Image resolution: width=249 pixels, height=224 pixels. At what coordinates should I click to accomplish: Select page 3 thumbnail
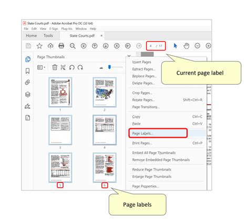click(60, 130)
